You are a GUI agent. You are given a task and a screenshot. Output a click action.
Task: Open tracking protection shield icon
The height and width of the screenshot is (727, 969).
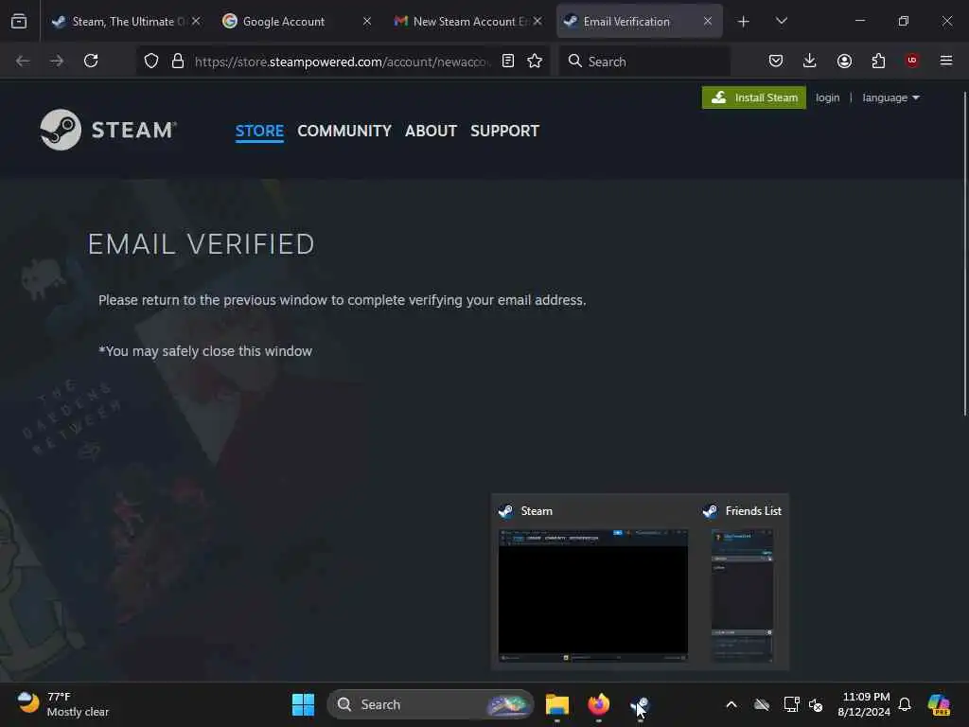coord(151,61)
